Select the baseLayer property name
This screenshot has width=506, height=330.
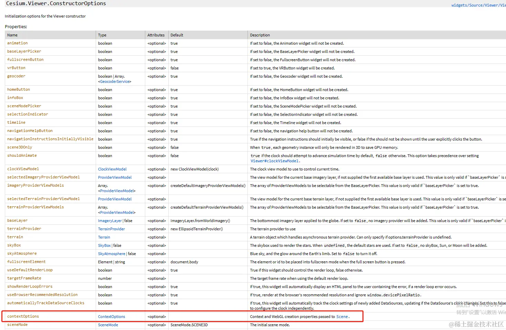coord(18,220)
